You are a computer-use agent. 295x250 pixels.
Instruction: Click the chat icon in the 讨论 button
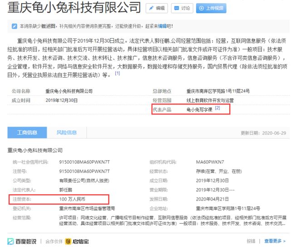click(x=177, y=8)
